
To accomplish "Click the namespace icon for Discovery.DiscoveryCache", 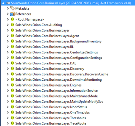I will click(12, 74).
